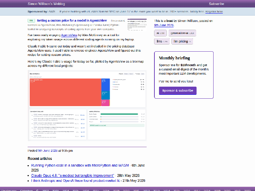The width and height of the screenshot is (255, 191).
Task: Open the AWS sponsor link
Action: pyautogui.click(x=52, y=12)
